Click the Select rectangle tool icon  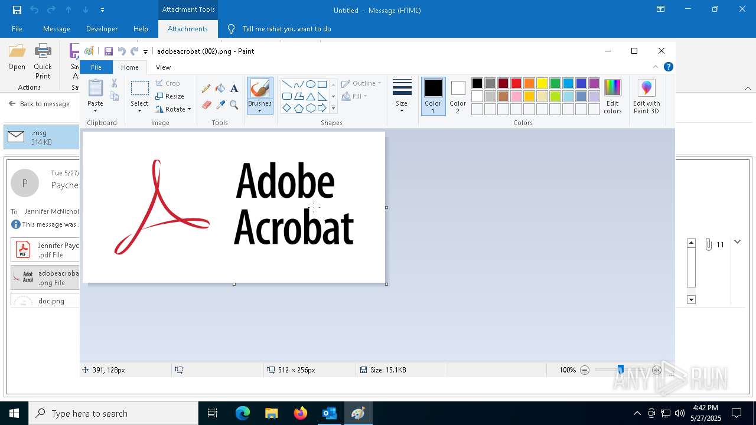(x=139, y=89)
